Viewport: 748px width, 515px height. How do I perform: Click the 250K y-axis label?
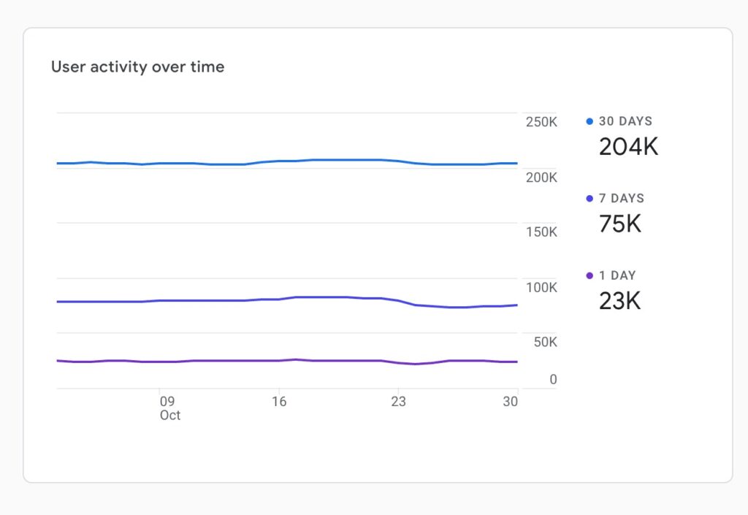click(x=541, y=122)
